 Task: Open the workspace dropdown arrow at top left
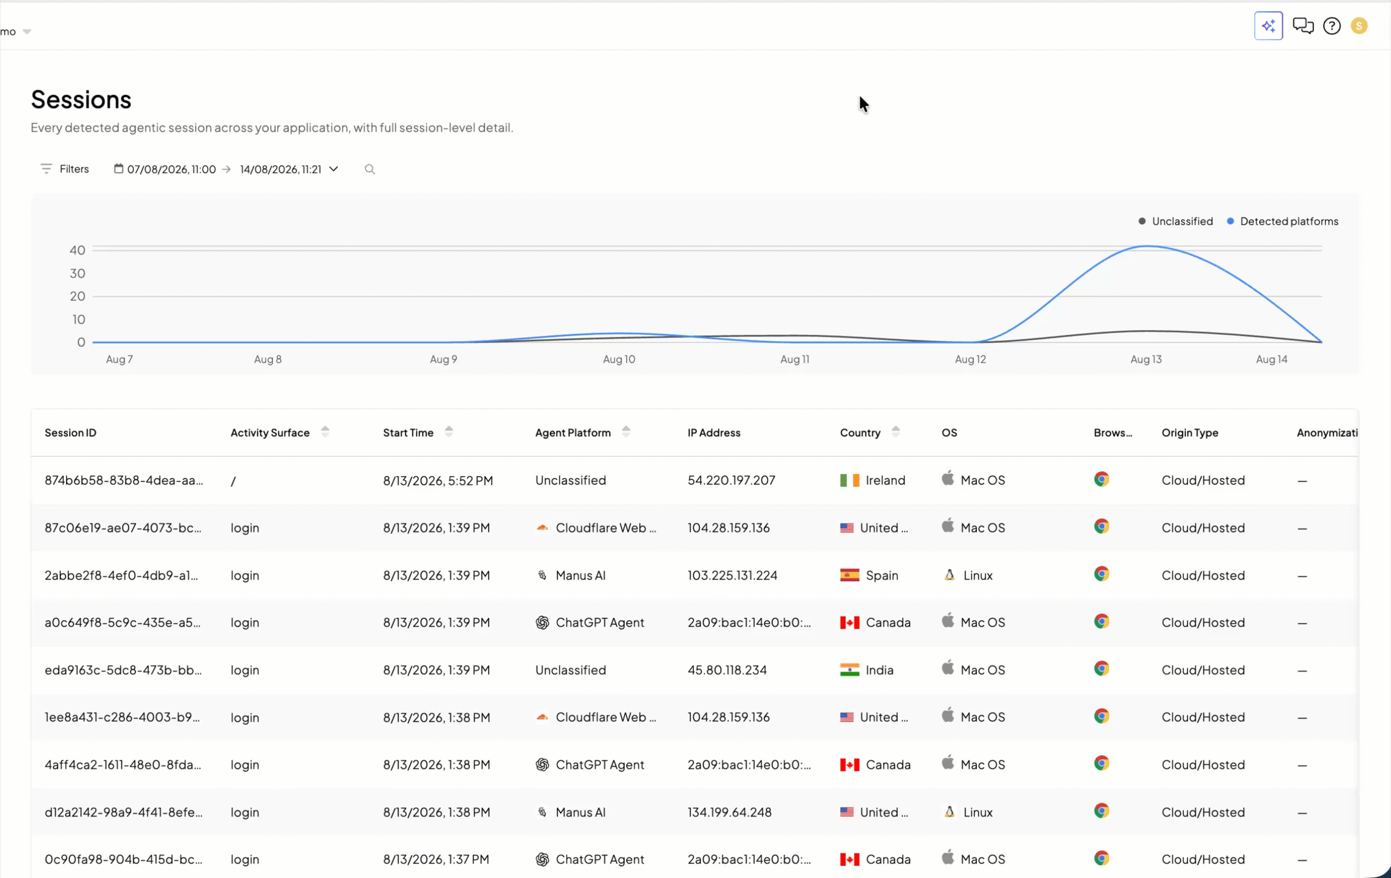point(26,32)
